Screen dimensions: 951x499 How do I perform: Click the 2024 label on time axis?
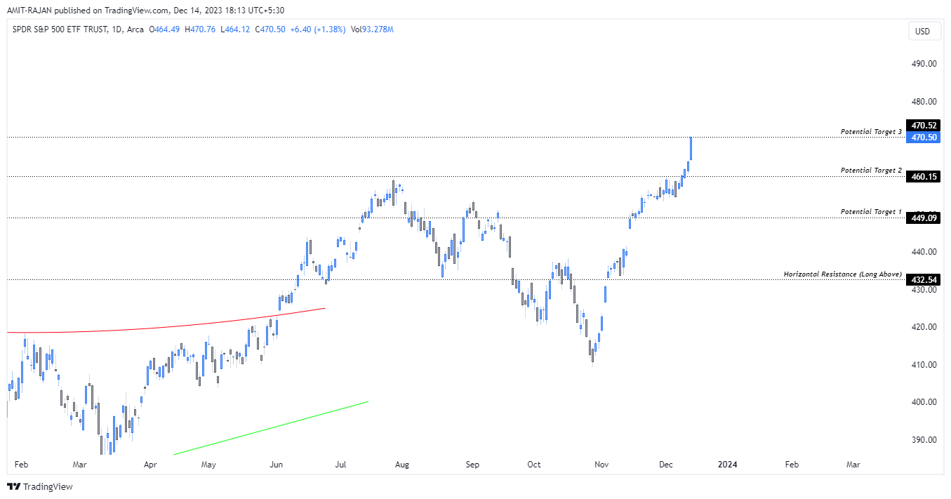pos(729,465)
